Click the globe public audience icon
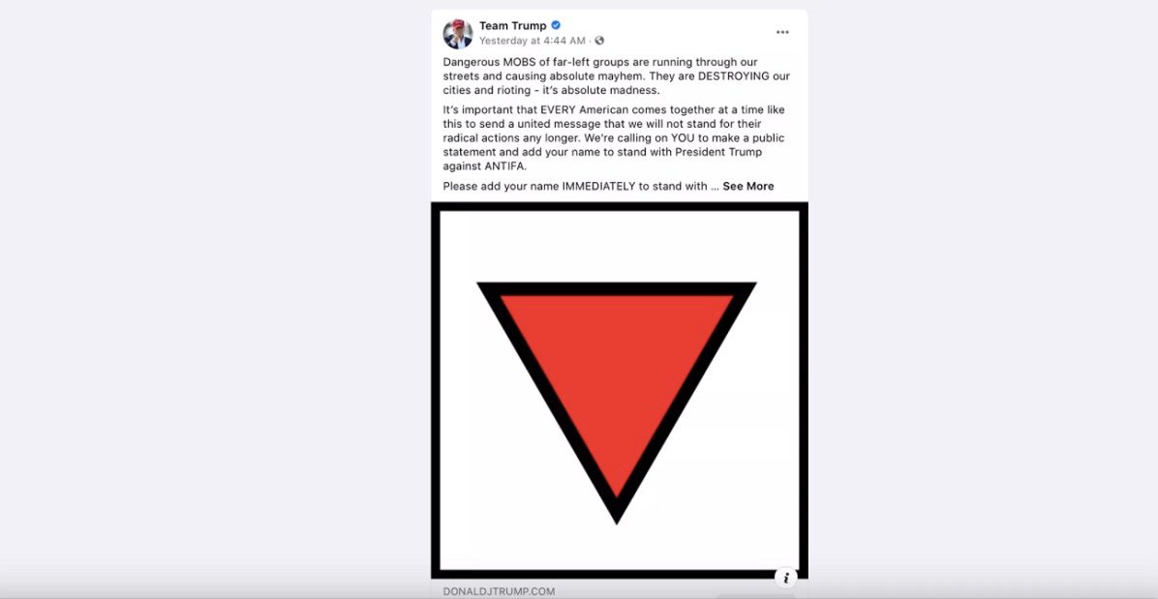 [x=599, y=41]
